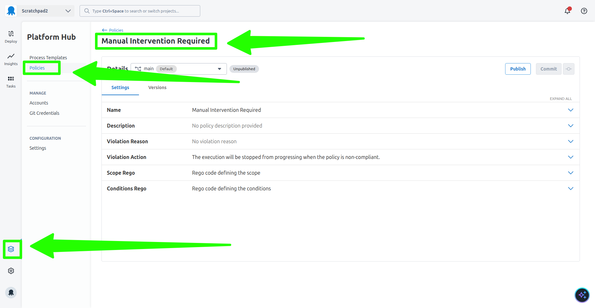Click the EXPAND ALL link

click(560, 98)
